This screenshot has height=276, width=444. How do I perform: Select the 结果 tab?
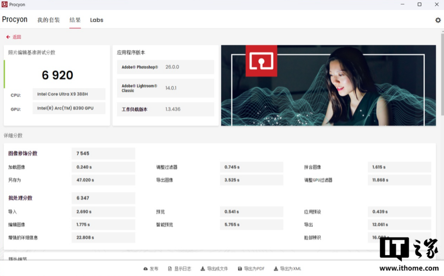pyautogui.click(x=75, y=20)
